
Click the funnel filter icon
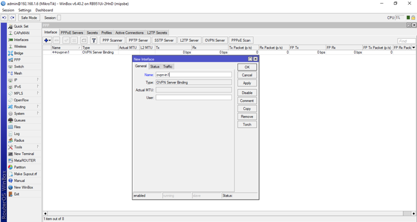94,41
